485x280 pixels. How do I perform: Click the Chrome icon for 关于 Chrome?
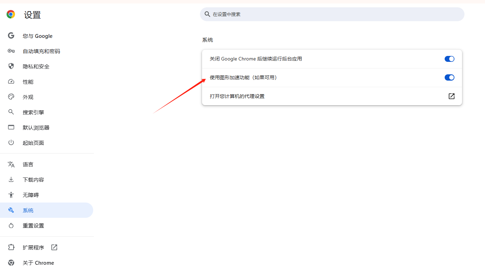pos(11,263)
